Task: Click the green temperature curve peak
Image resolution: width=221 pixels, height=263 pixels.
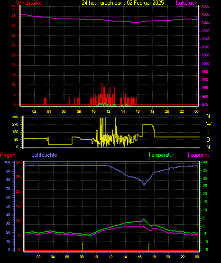Action: click(x=143, y=219)
